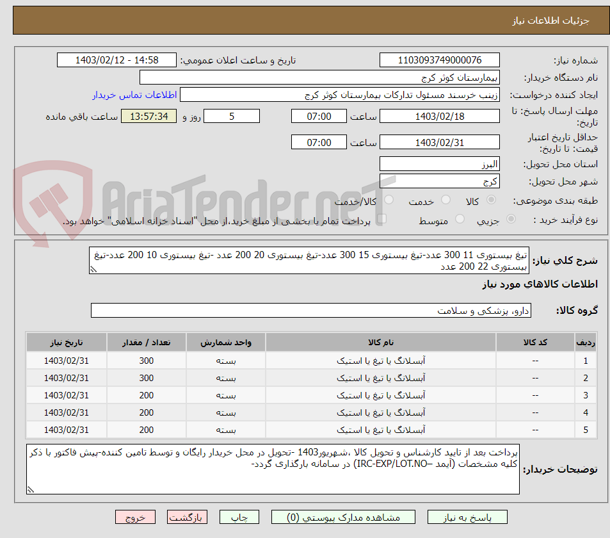Image resolution: width=610 pixels, height=538 pixels.
Task: Click quantity 200 in row 5
Action: 147,430
